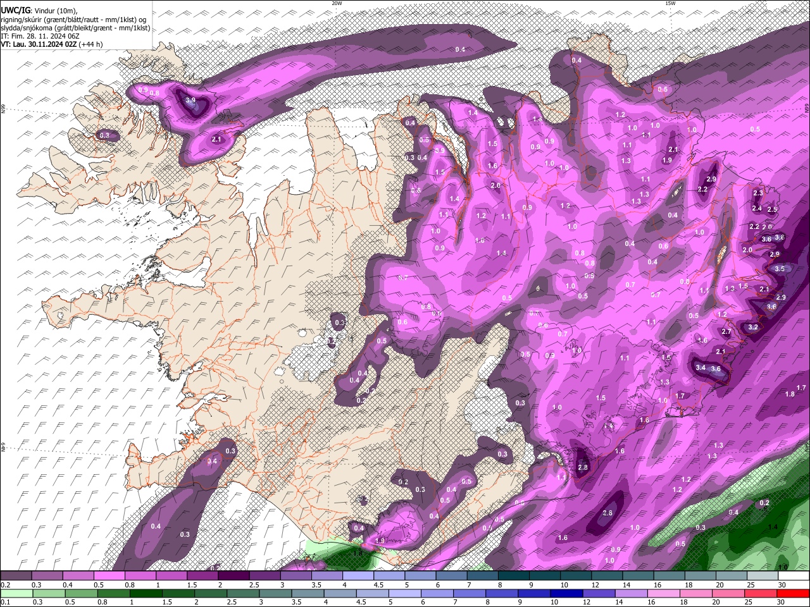810x607 pixels.
Task: Click the 3.2 snowfall value on the map
Action: pyautogui.click(x=753, y=328)
